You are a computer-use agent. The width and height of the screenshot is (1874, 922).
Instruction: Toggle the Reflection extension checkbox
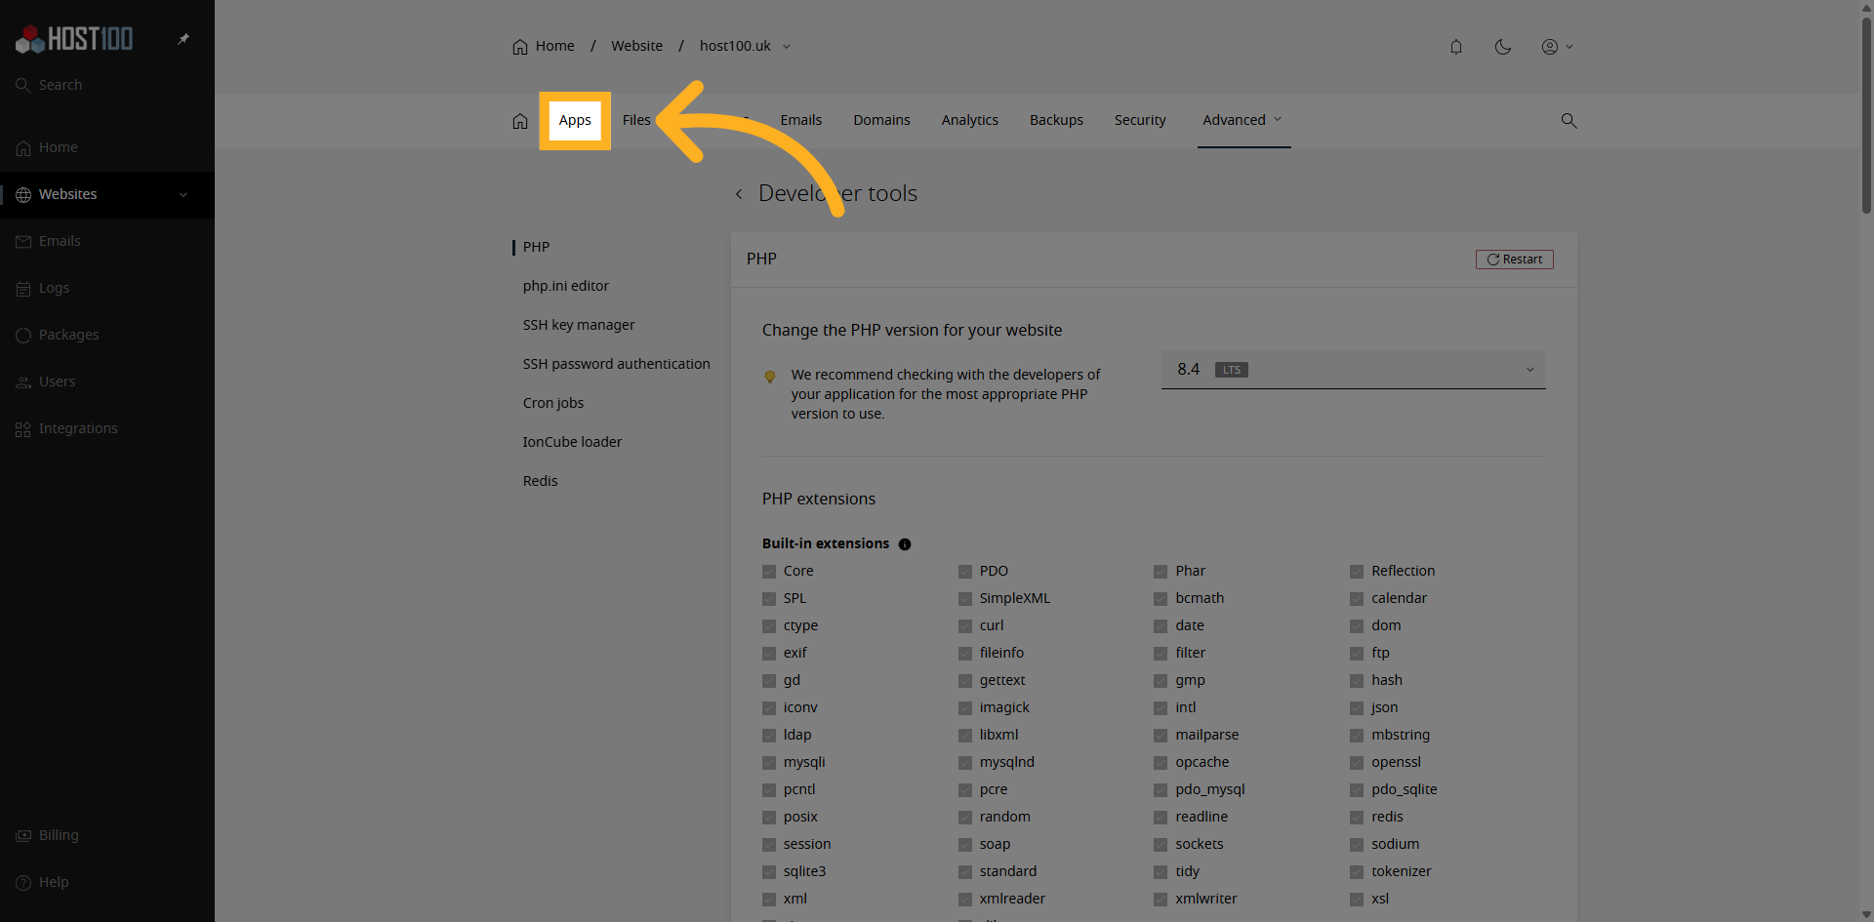coord(1357,572)
